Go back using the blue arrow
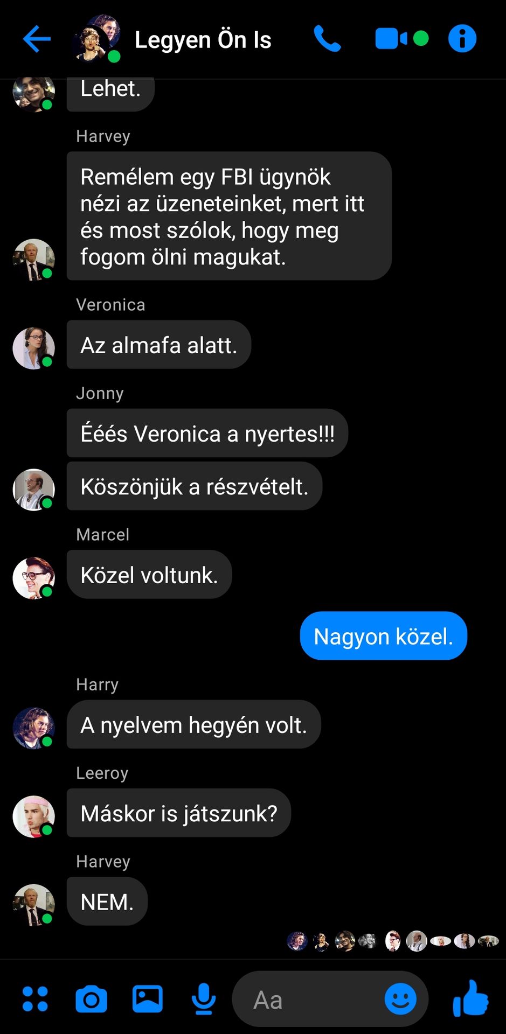Image resolution: width=506 pixels, height=1034 pixels. [x=37, y=39]
